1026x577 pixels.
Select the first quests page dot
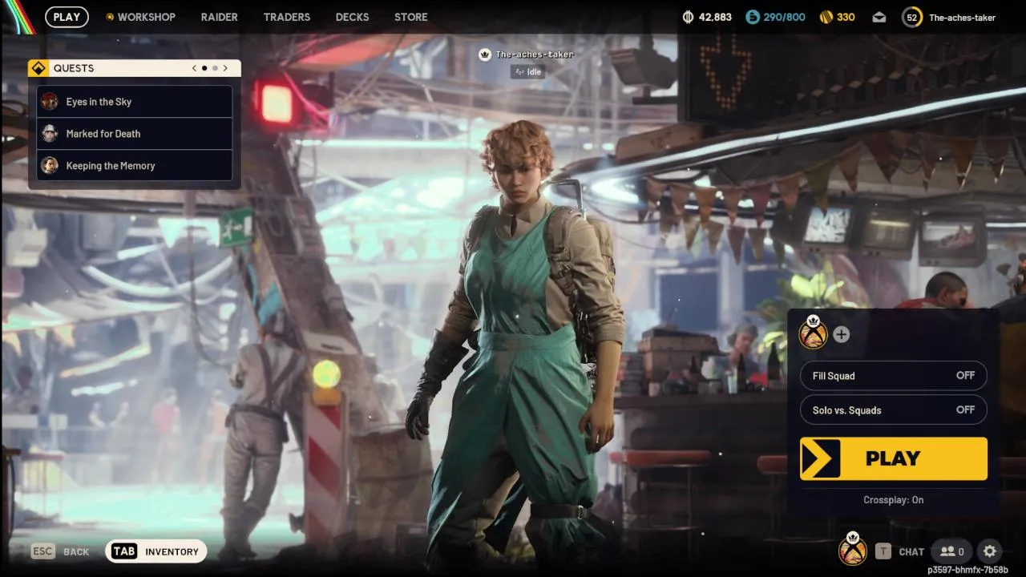[x=204, y=68]
